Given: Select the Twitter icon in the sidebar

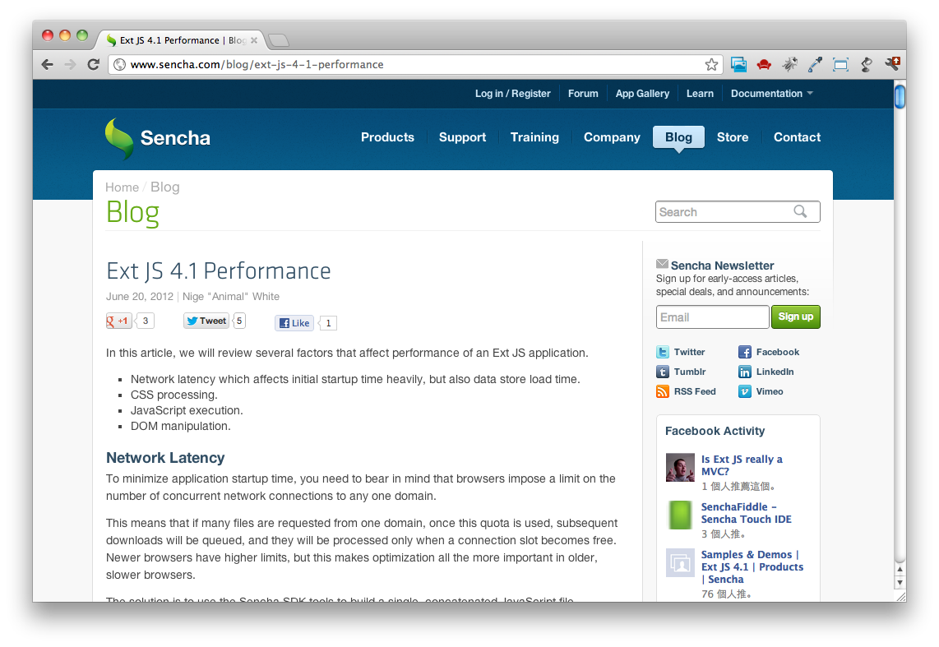Looking at the screenshot, I should [663, 352].
